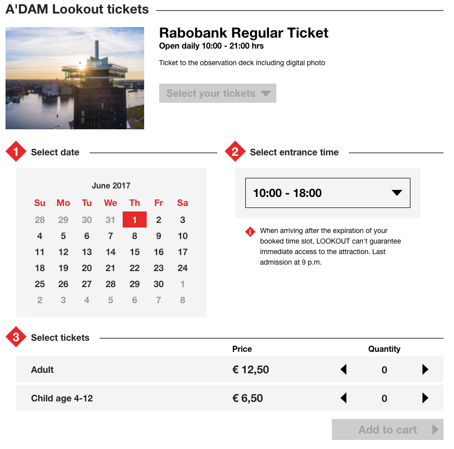Click the step 2 red diamond icon

[235, 152]
